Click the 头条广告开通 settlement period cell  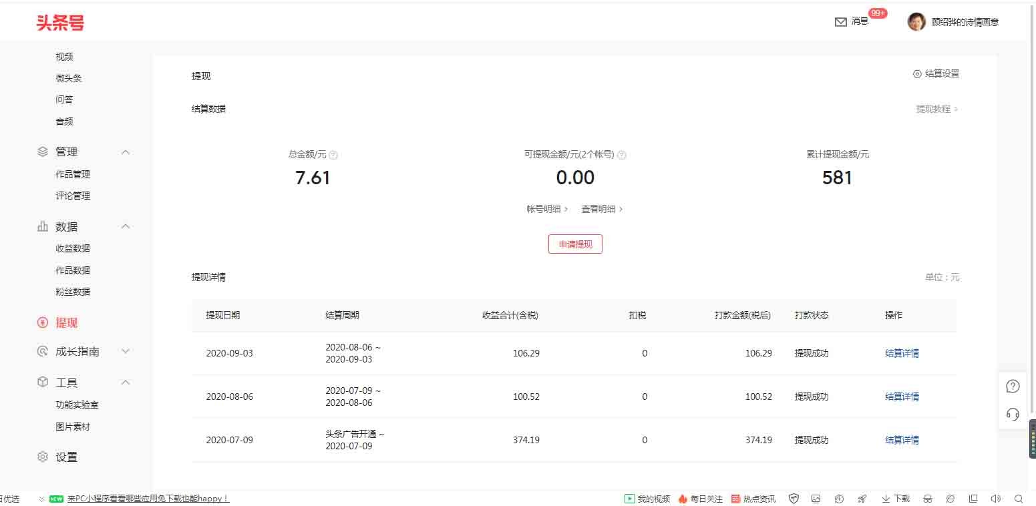tap(355, 440)
